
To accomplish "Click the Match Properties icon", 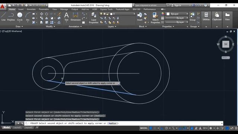I will click(x=155, y=18).
